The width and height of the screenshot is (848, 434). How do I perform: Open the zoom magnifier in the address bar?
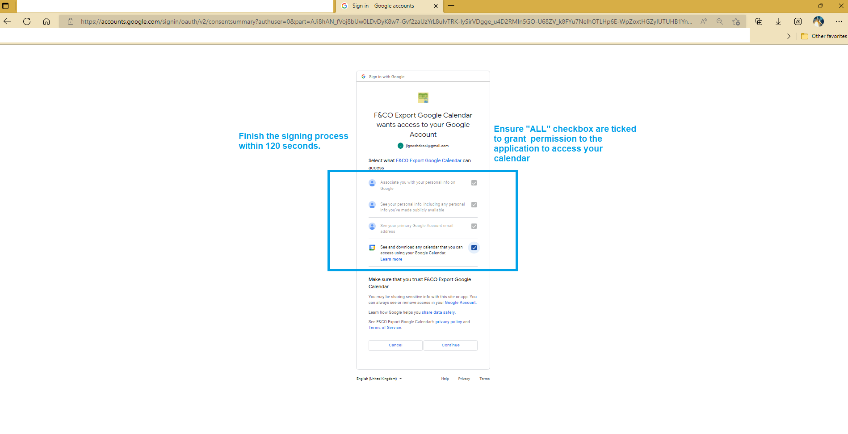pyautogui.click(x=720, y=21)
